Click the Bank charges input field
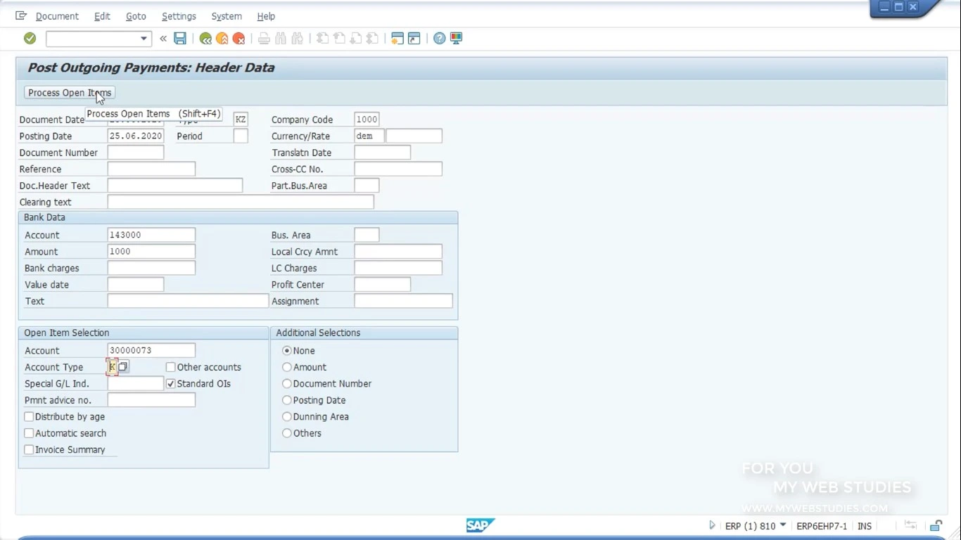 point(151,269)
